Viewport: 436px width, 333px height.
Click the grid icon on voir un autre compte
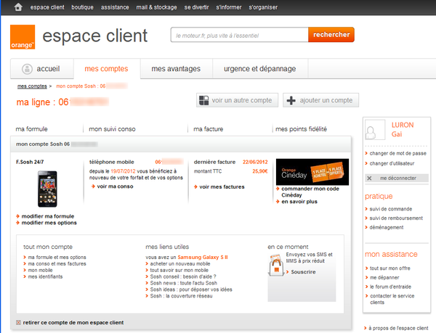pos(203,100)
